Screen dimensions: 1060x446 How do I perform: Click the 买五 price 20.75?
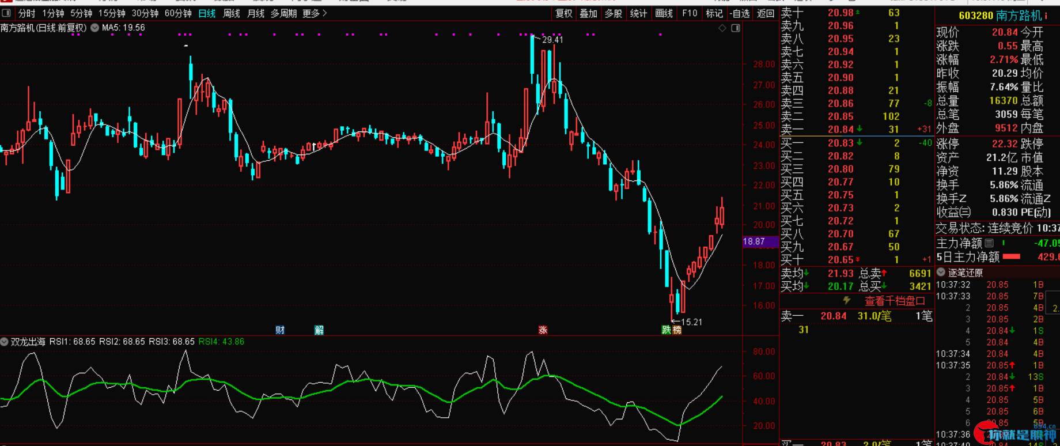tap(841, 195)
